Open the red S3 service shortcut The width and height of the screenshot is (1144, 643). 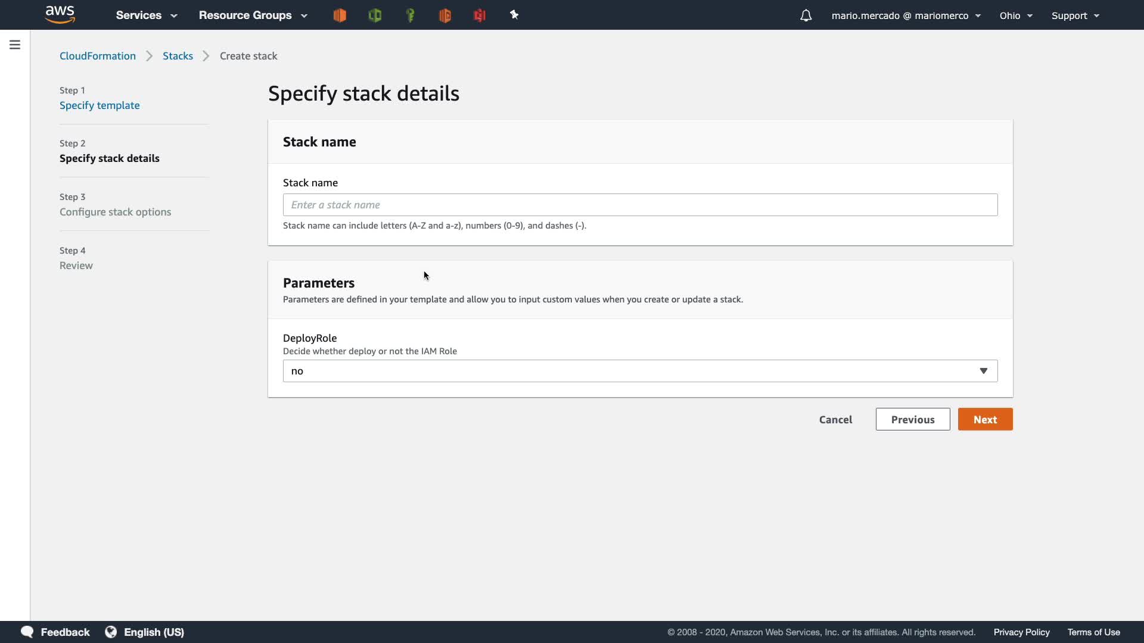click(x=480, y=15)
